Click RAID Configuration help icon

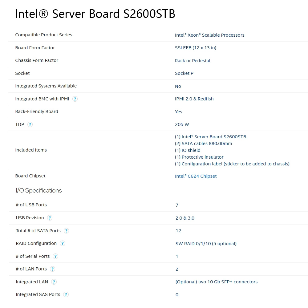63,244
